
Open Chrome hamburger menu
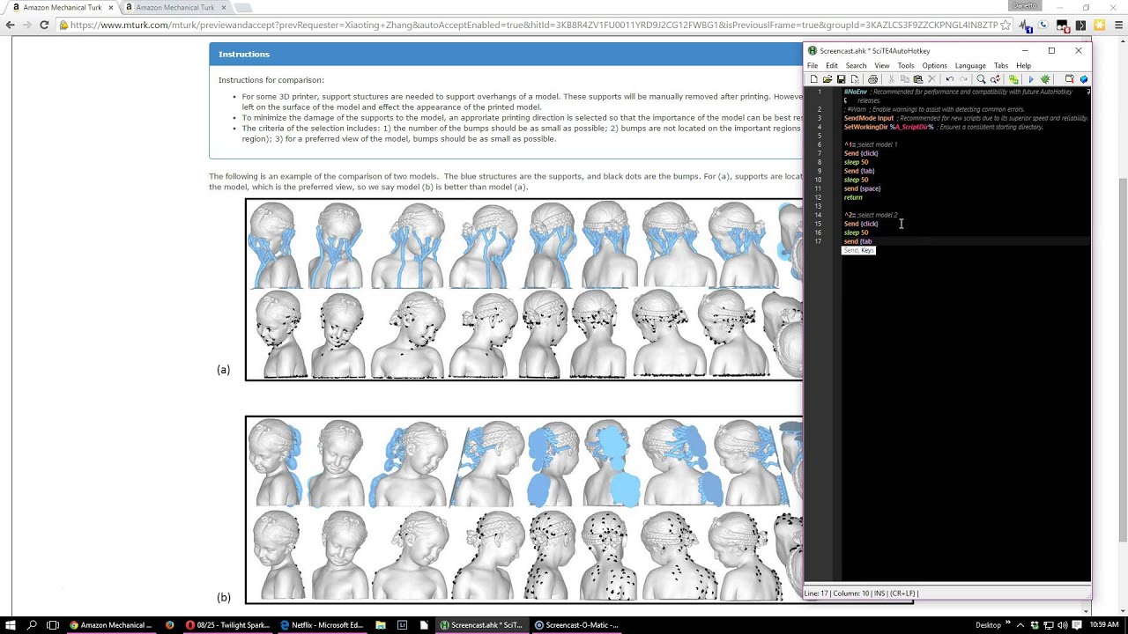pyautogui.click(x=1118, y=26)
